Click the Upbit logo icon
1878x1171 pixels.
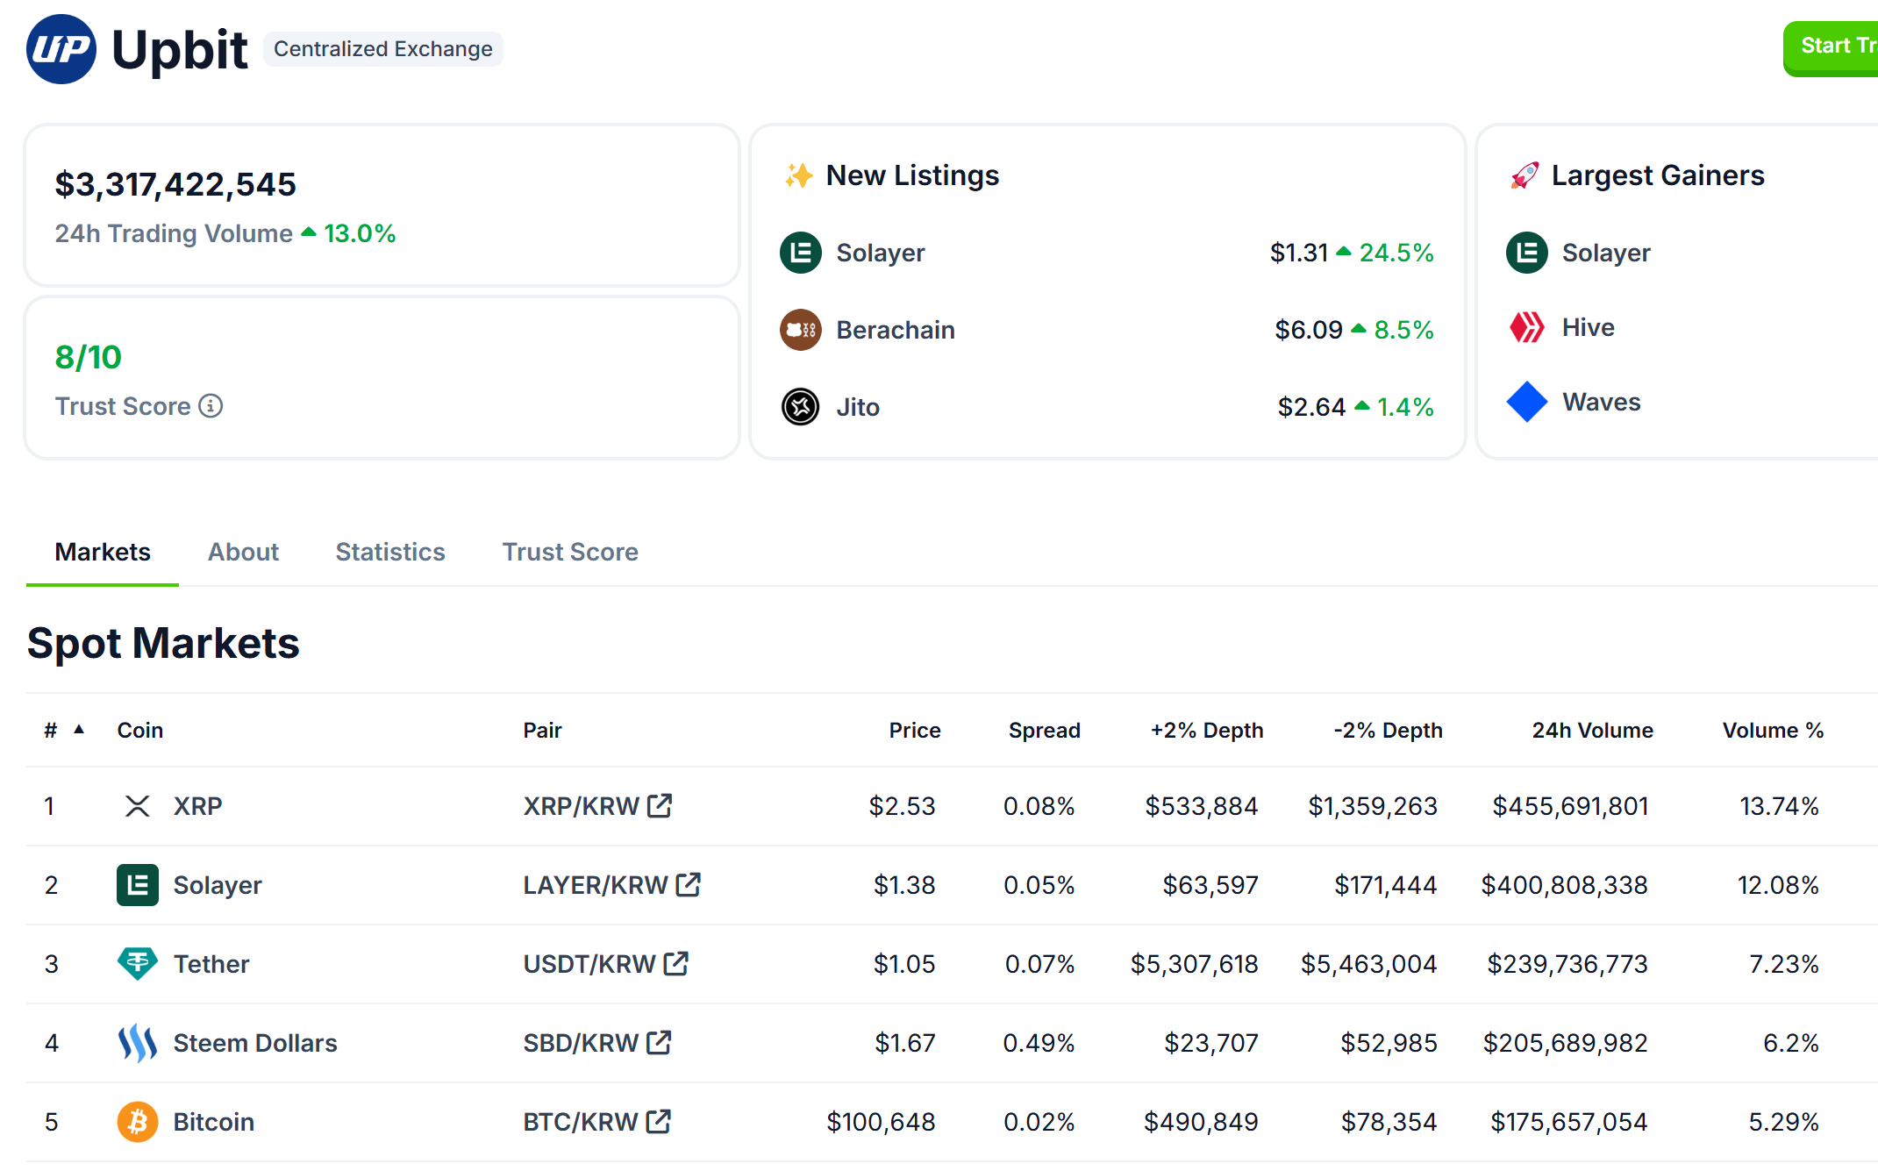coord(61,49)
